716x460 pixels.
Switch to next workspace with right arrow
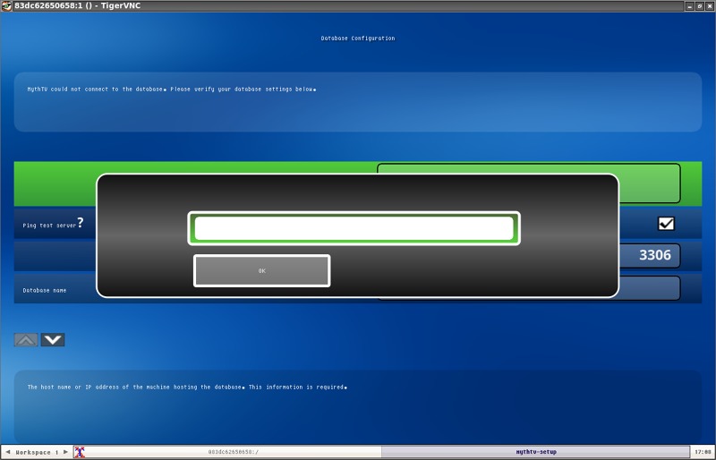coord(67,452)
